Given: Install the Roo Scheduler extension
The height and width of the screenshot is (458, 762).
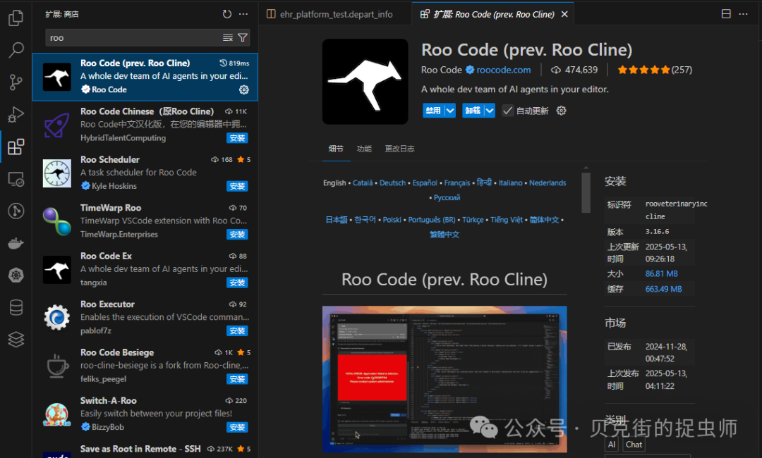Looking at the screenshot, I should coord(237,186).
